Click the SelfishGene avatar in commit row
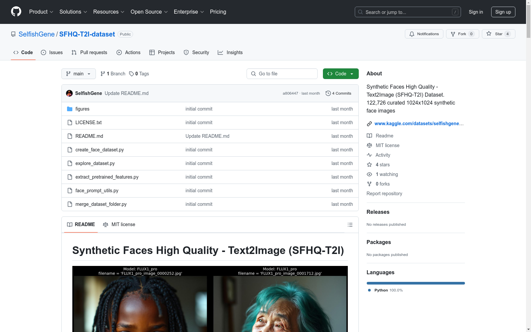This screenshot has width=531, height=332. pos(69,93)
